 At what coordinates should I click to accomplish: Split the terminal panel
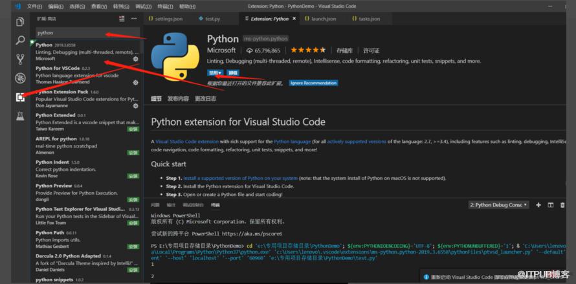coord(550,205)
